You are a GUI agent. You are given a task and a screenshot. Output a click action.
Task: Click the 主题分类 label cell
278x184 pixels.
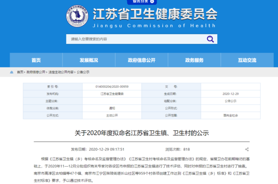point(53,101)
